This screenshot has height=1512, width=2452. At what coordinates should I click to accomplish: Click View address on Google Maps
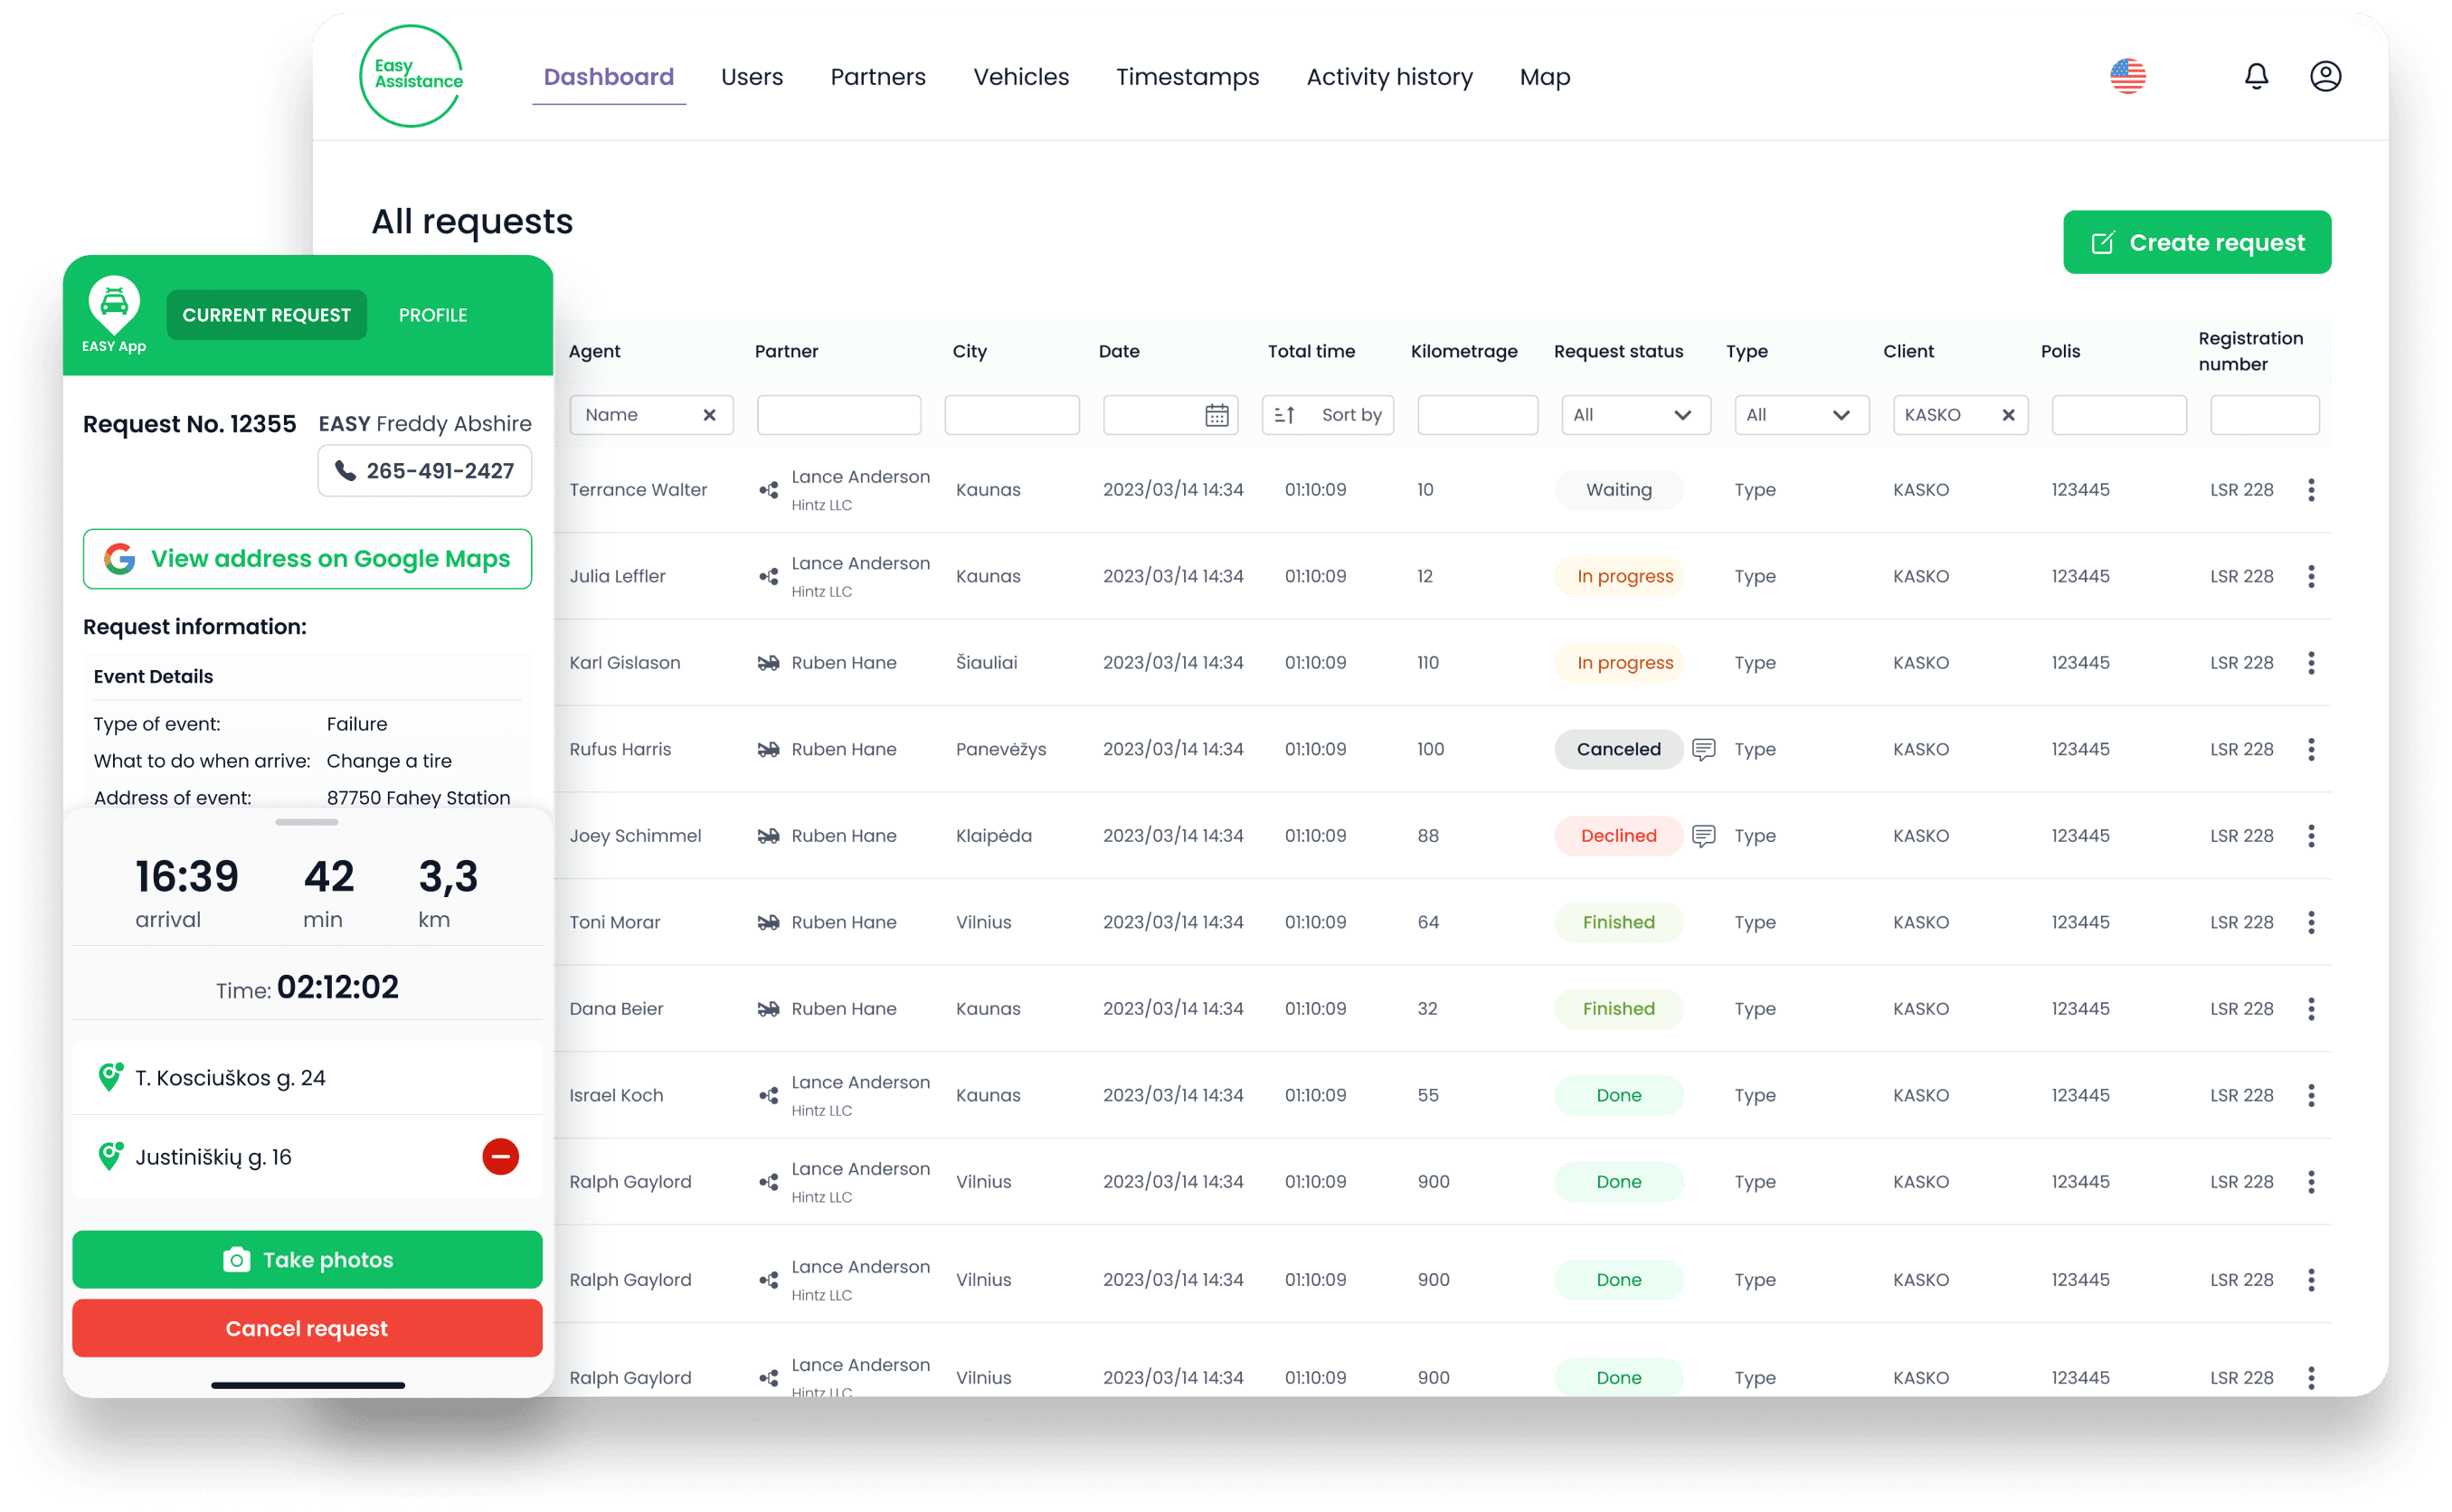[x=307, y=559]
